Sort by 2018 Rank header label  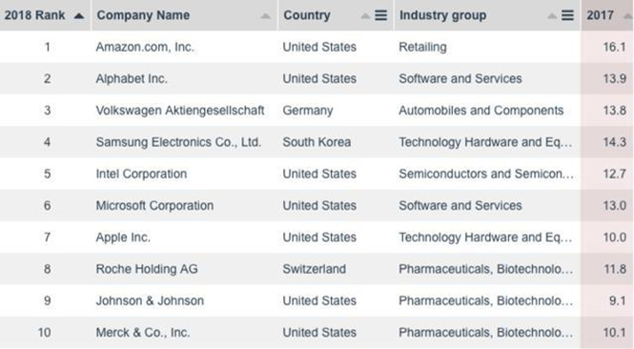pyautogui.click(x=34, y=15)
